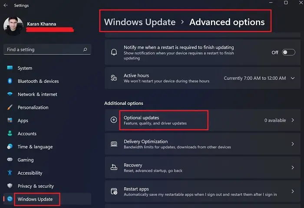Select Accounts in sidebar
Screen dimensions: 304x208
[47, 133]
